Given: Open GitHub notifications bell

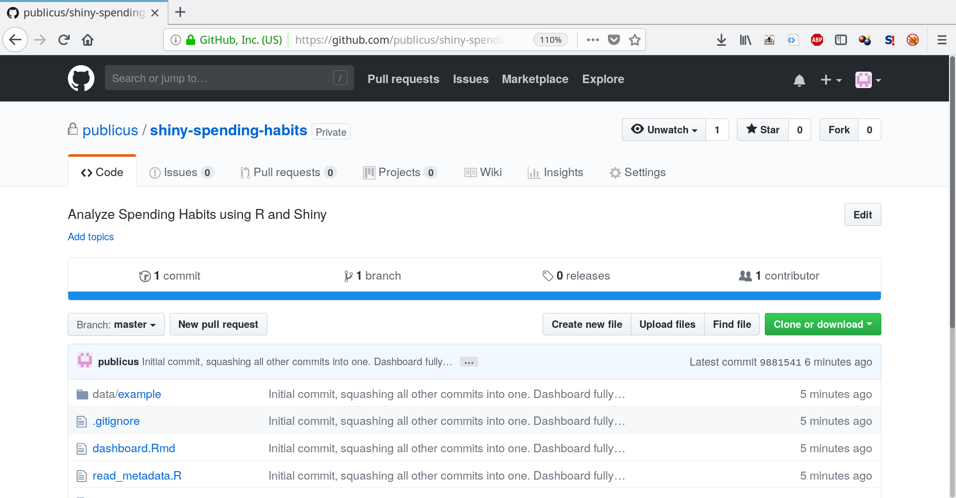Looking at the screenshot, I should (x=799, y=80).
